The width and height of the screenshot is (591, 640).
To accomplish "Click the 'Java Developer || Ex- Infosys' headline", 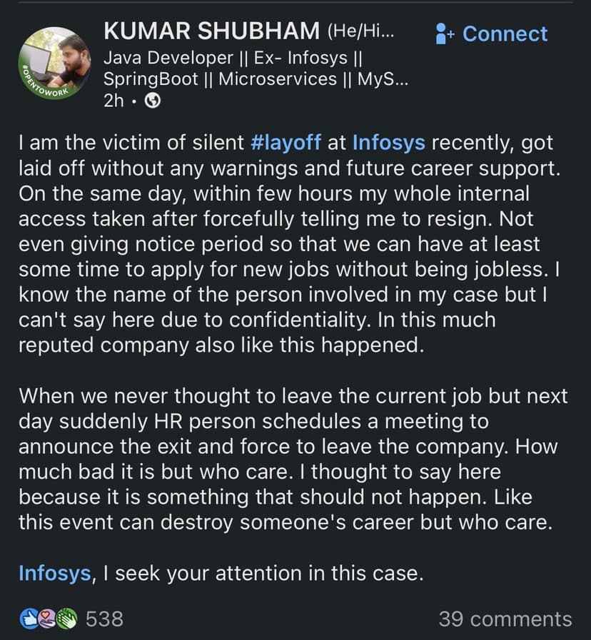I will coord(234,57).
